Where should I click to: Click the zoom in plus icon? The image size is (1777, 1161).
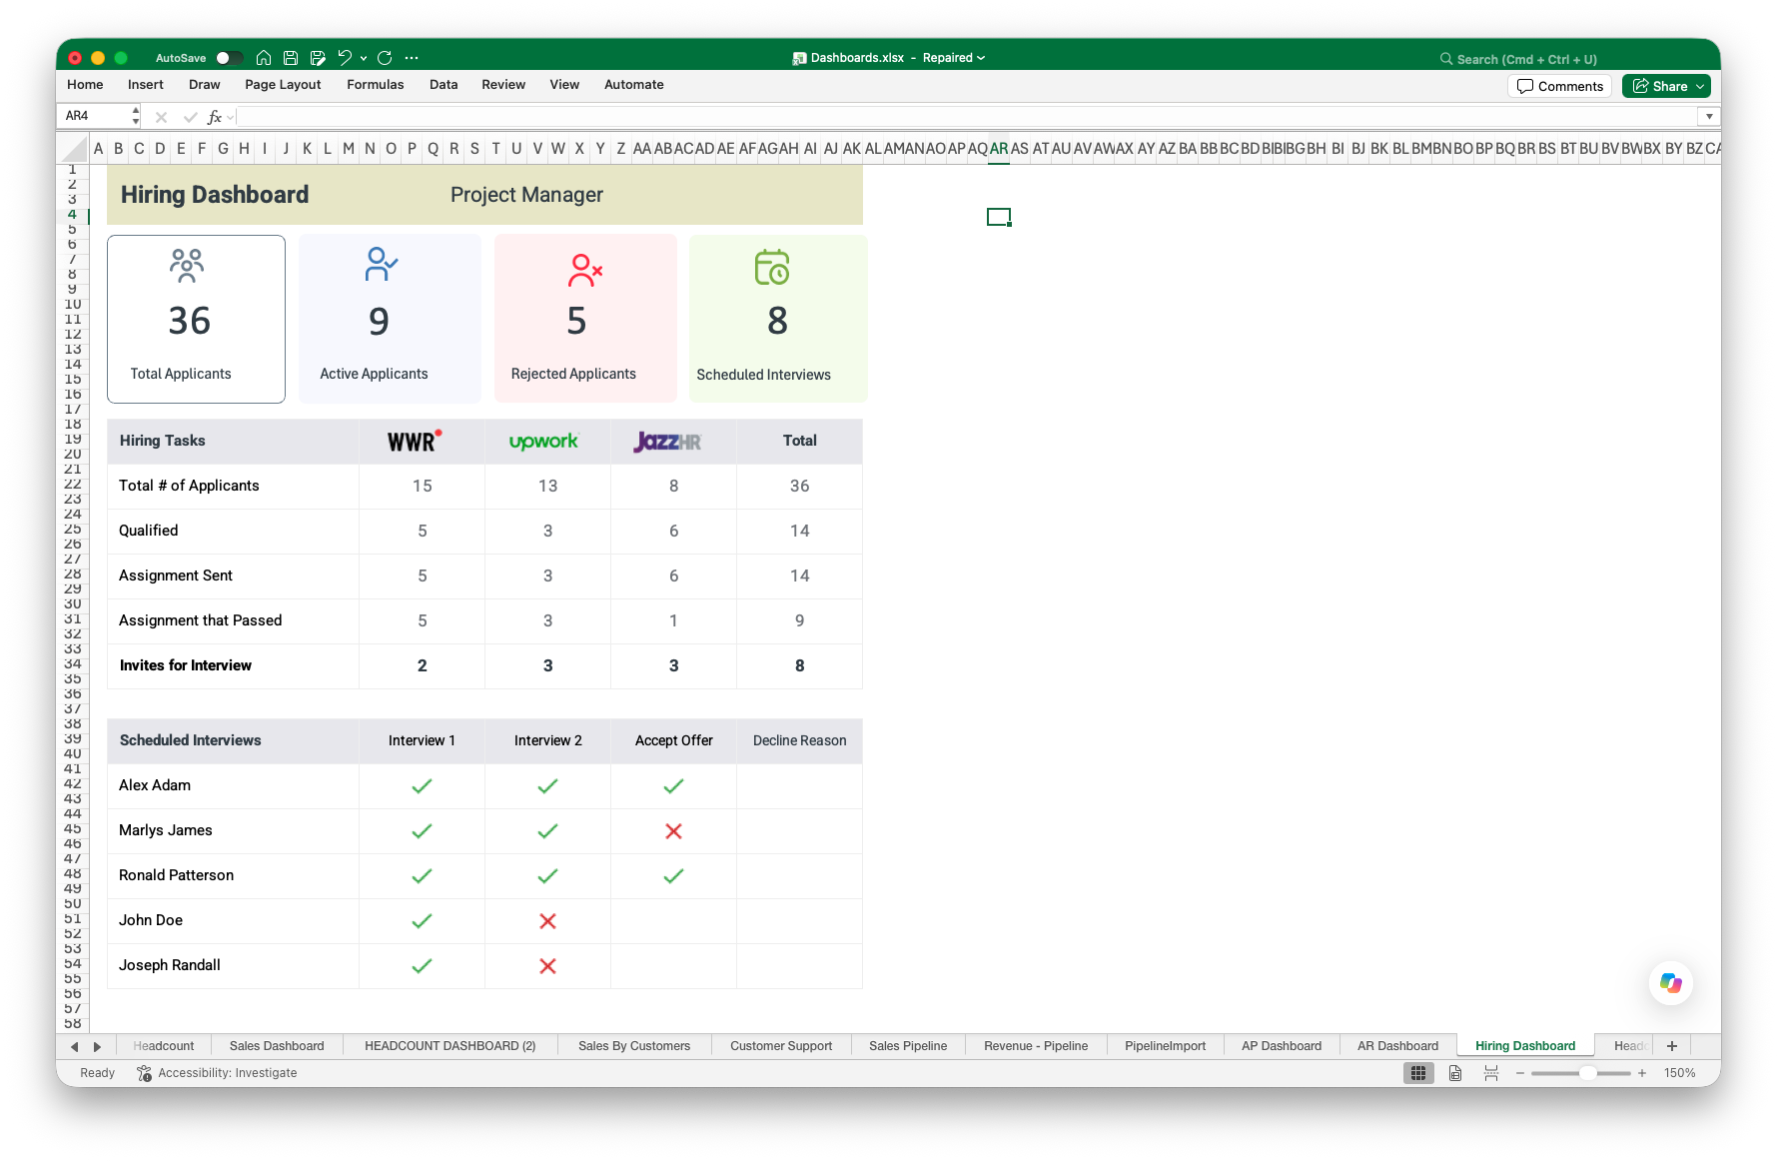[1642, 1073]
